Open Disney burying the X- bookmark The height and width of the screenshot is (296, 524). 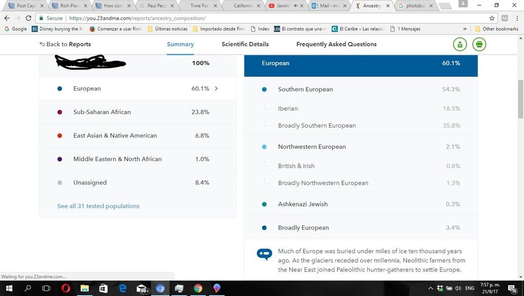[x=57, y=29]
